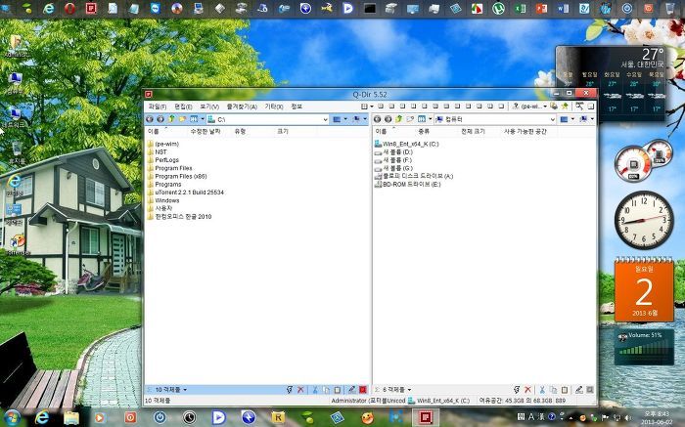Click the yellow star favorites icon in toolbar
The height and width of the screenshot is (427, 685).
tap(565, 106)
